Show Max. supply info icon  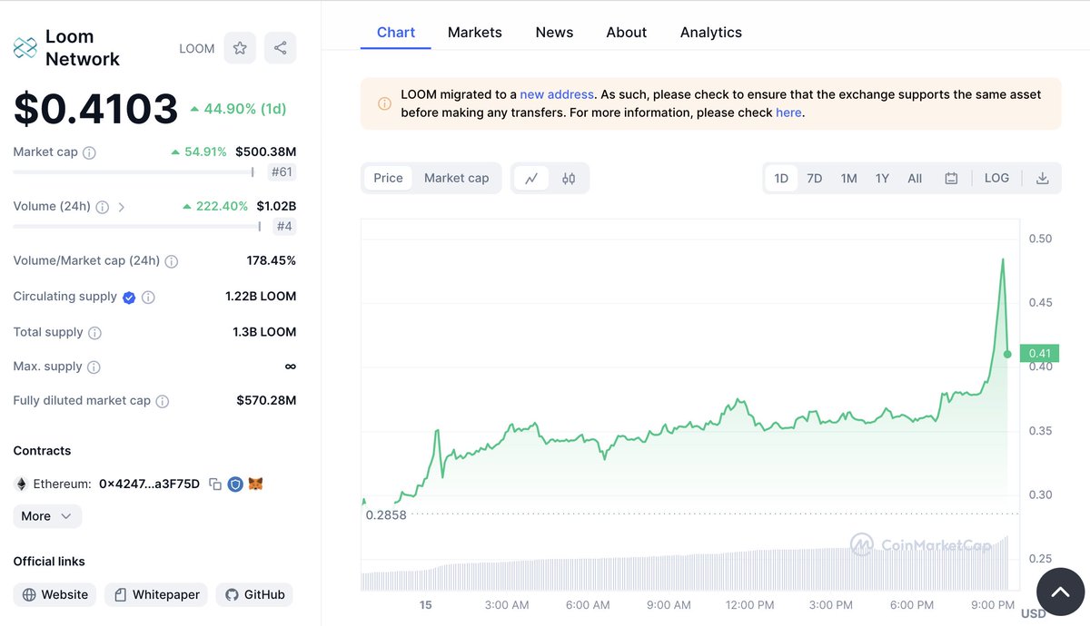point(94,367)
